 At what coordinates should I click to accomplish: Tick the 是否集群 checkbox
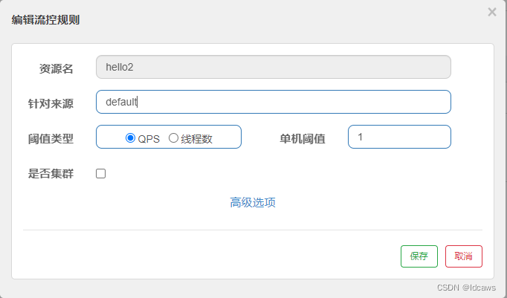(x=100, y=174)
